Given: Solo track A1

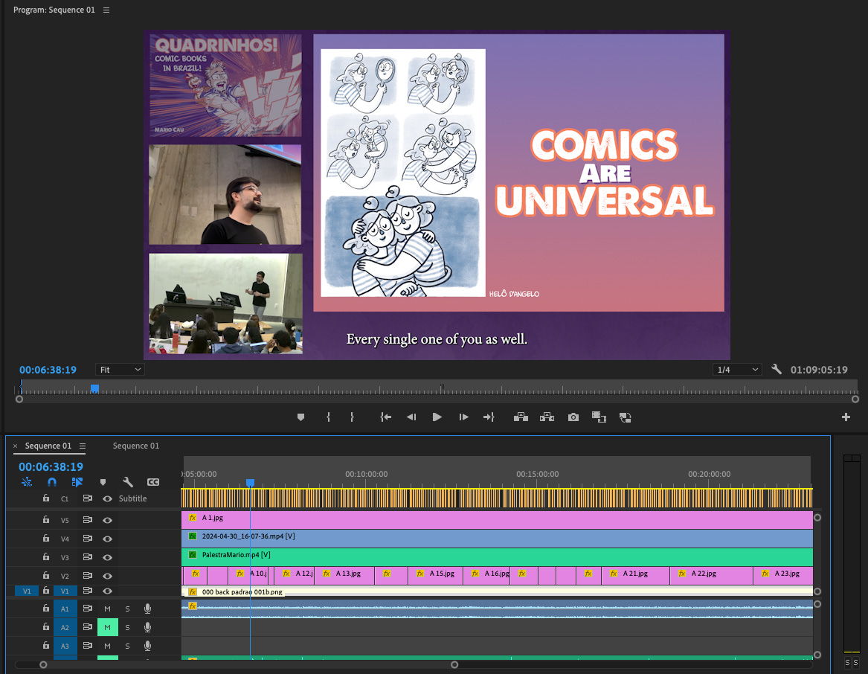Looking at the screenshot, I should tap(127, 609).
